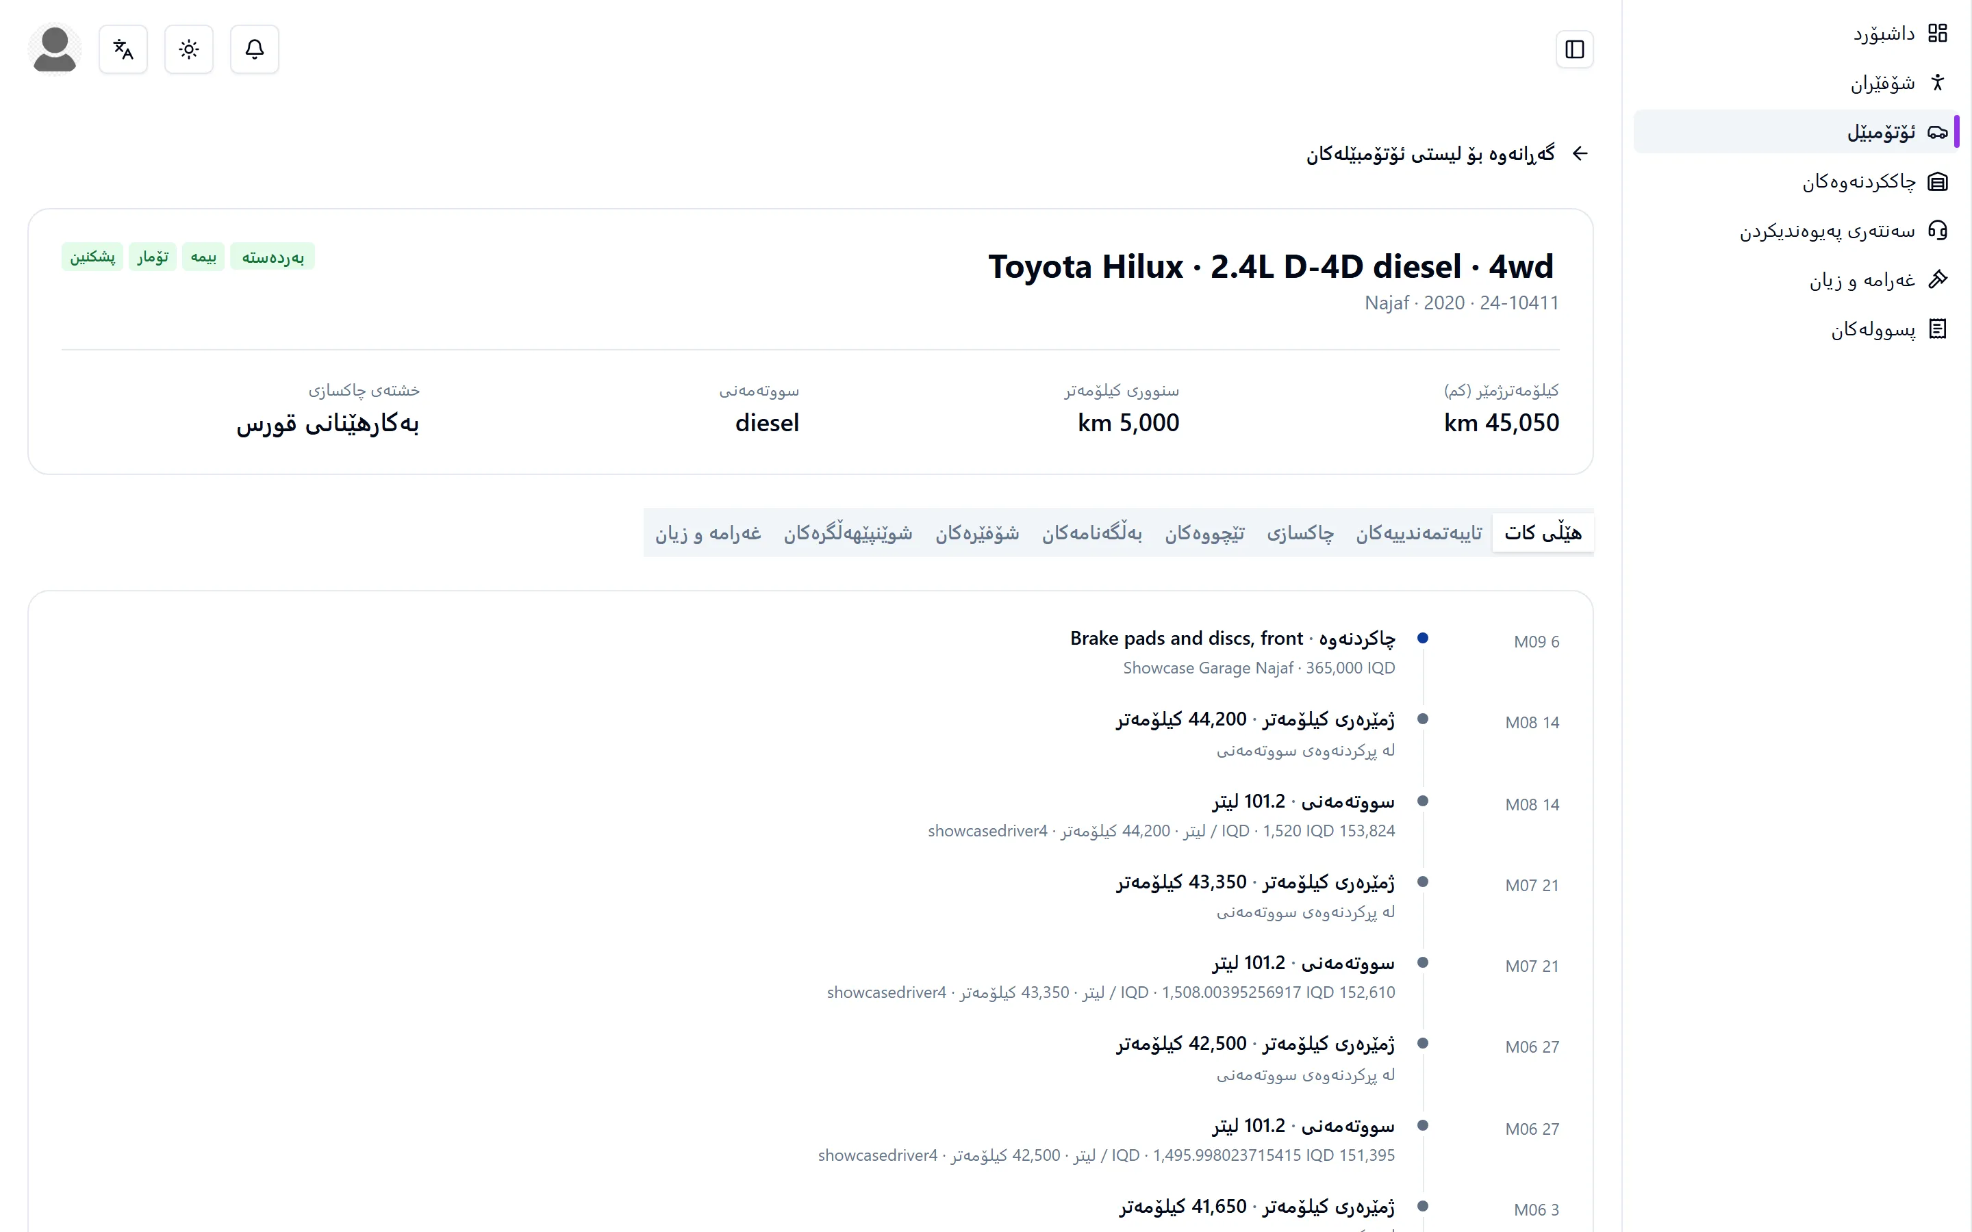Switch to the maintenance (چاکسازی) tab
This screenshot has width=1972, height=1232.
pyautogui.click(x=1300, y=533)
